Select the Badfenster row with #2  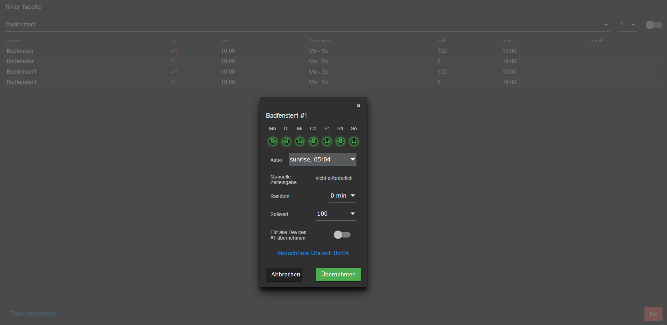[333, 61]
